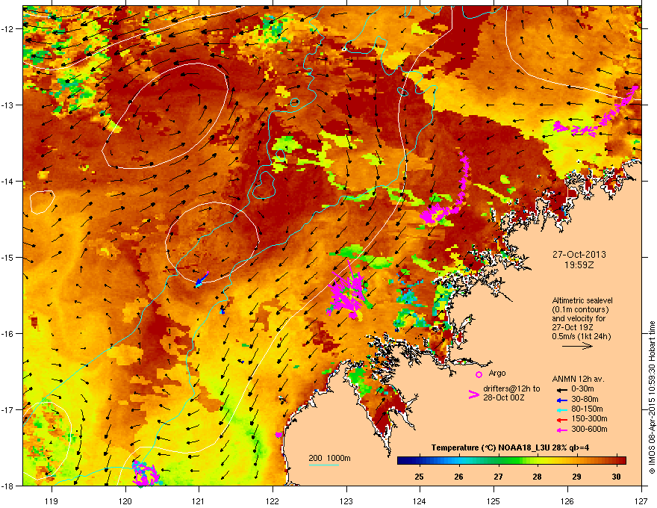Screen dimensions: 657x508
Task: Click the blue 30-80m legend arrow
Action: click(561, 400)
